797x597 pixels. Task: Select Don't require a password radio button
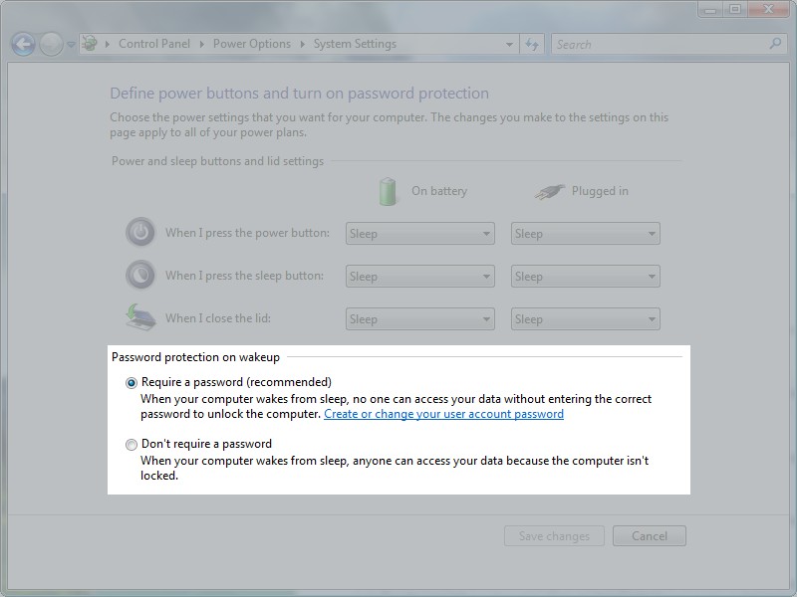pyautogui.click(x=132, y=445)
